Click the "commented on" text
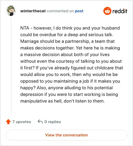The image size is (133, 146). (60, 11)
